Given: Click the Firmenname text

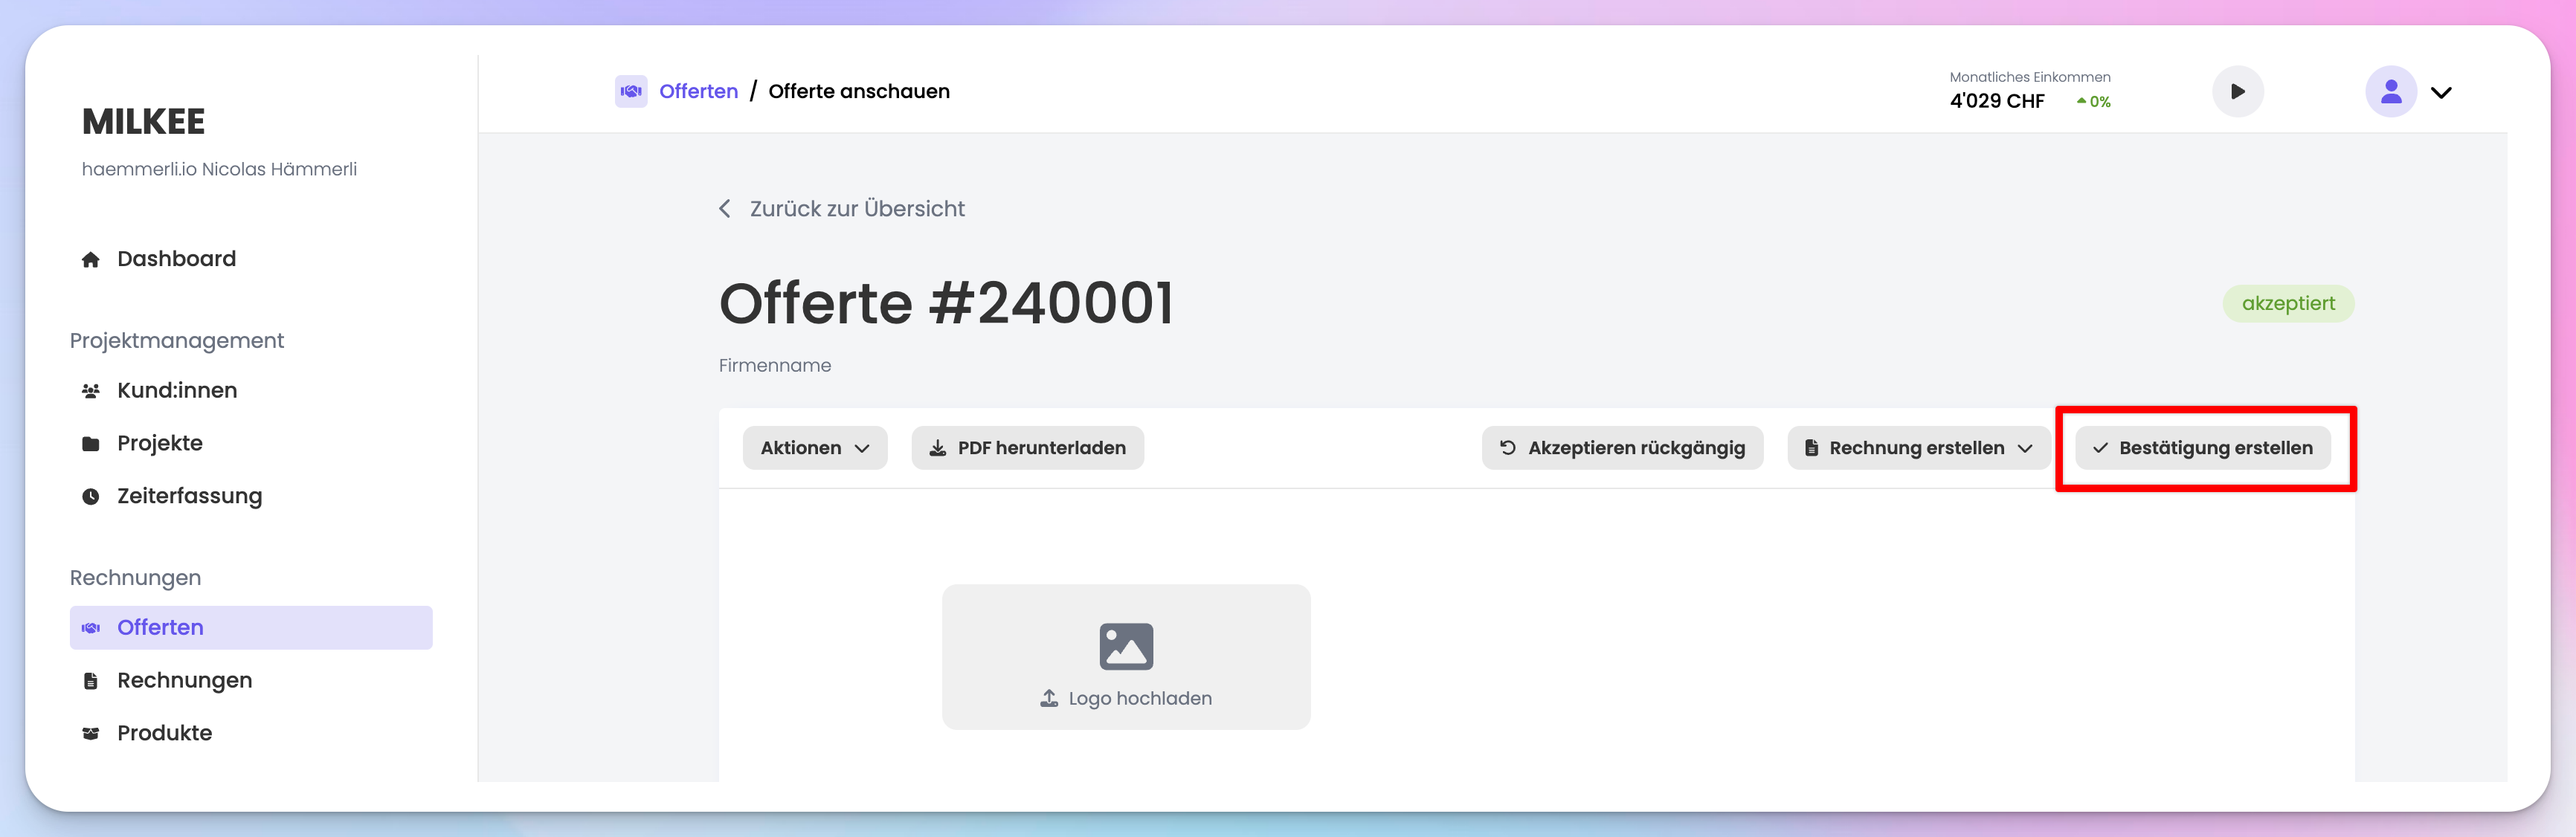Looking at the screenshot, I should pos(775,366).
